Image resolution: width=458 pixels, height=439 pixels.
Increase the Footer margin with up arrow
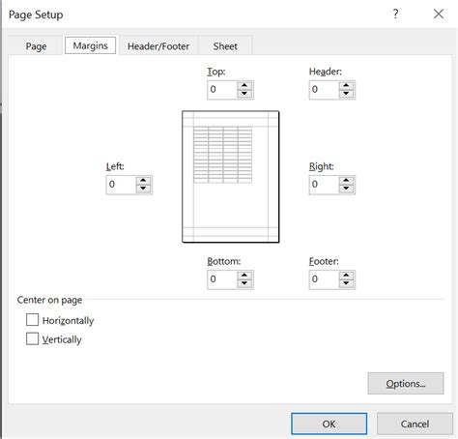346,276
